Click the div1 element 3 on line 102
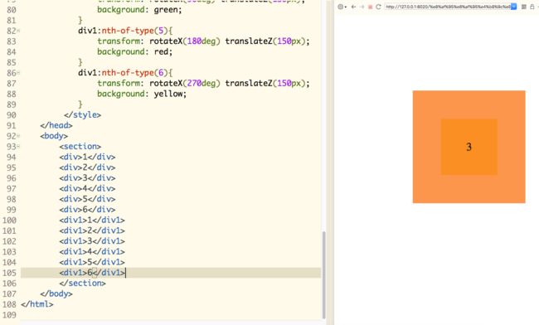Viewport: 539px width, 325px height. (x=92, y=241)
